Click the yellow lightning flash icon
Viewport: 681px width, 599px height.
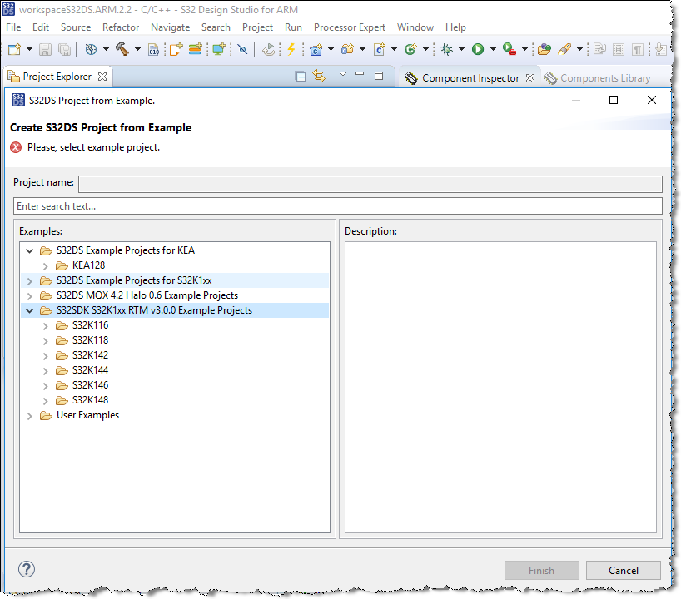click(291, 49)
